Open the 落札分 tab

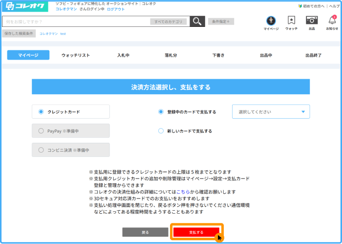point(171,55)
